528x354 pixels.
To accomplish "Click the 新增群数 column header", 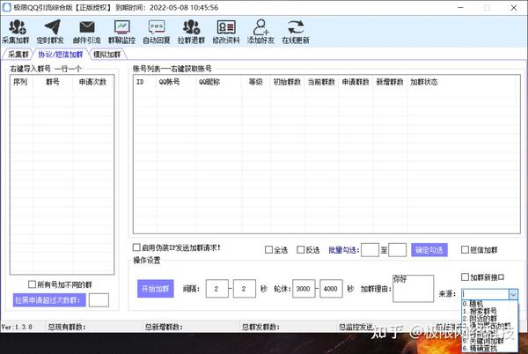I will tap(390, 82).
